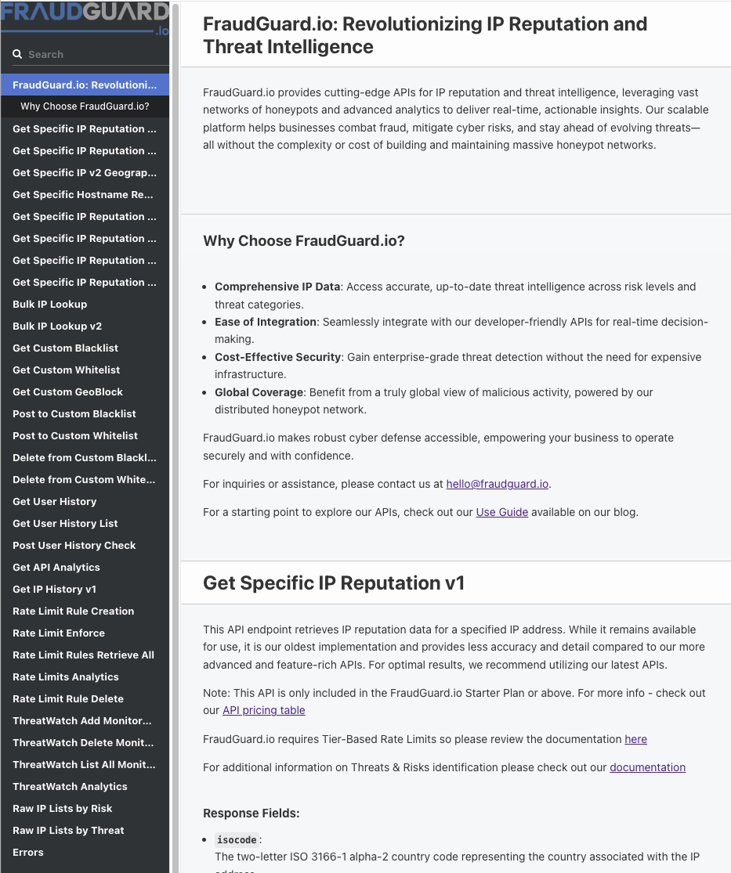Click the search magnifier icon
Image resolution: width=731 pixels, height=873 pixels.
17,55
